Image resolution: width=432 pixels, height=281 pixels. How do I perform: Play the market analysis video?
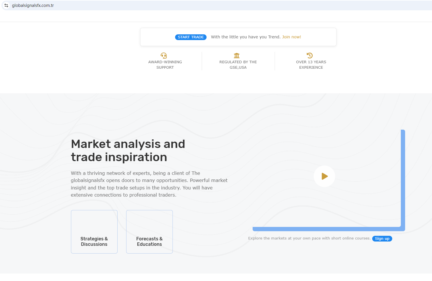coord(324,176)
